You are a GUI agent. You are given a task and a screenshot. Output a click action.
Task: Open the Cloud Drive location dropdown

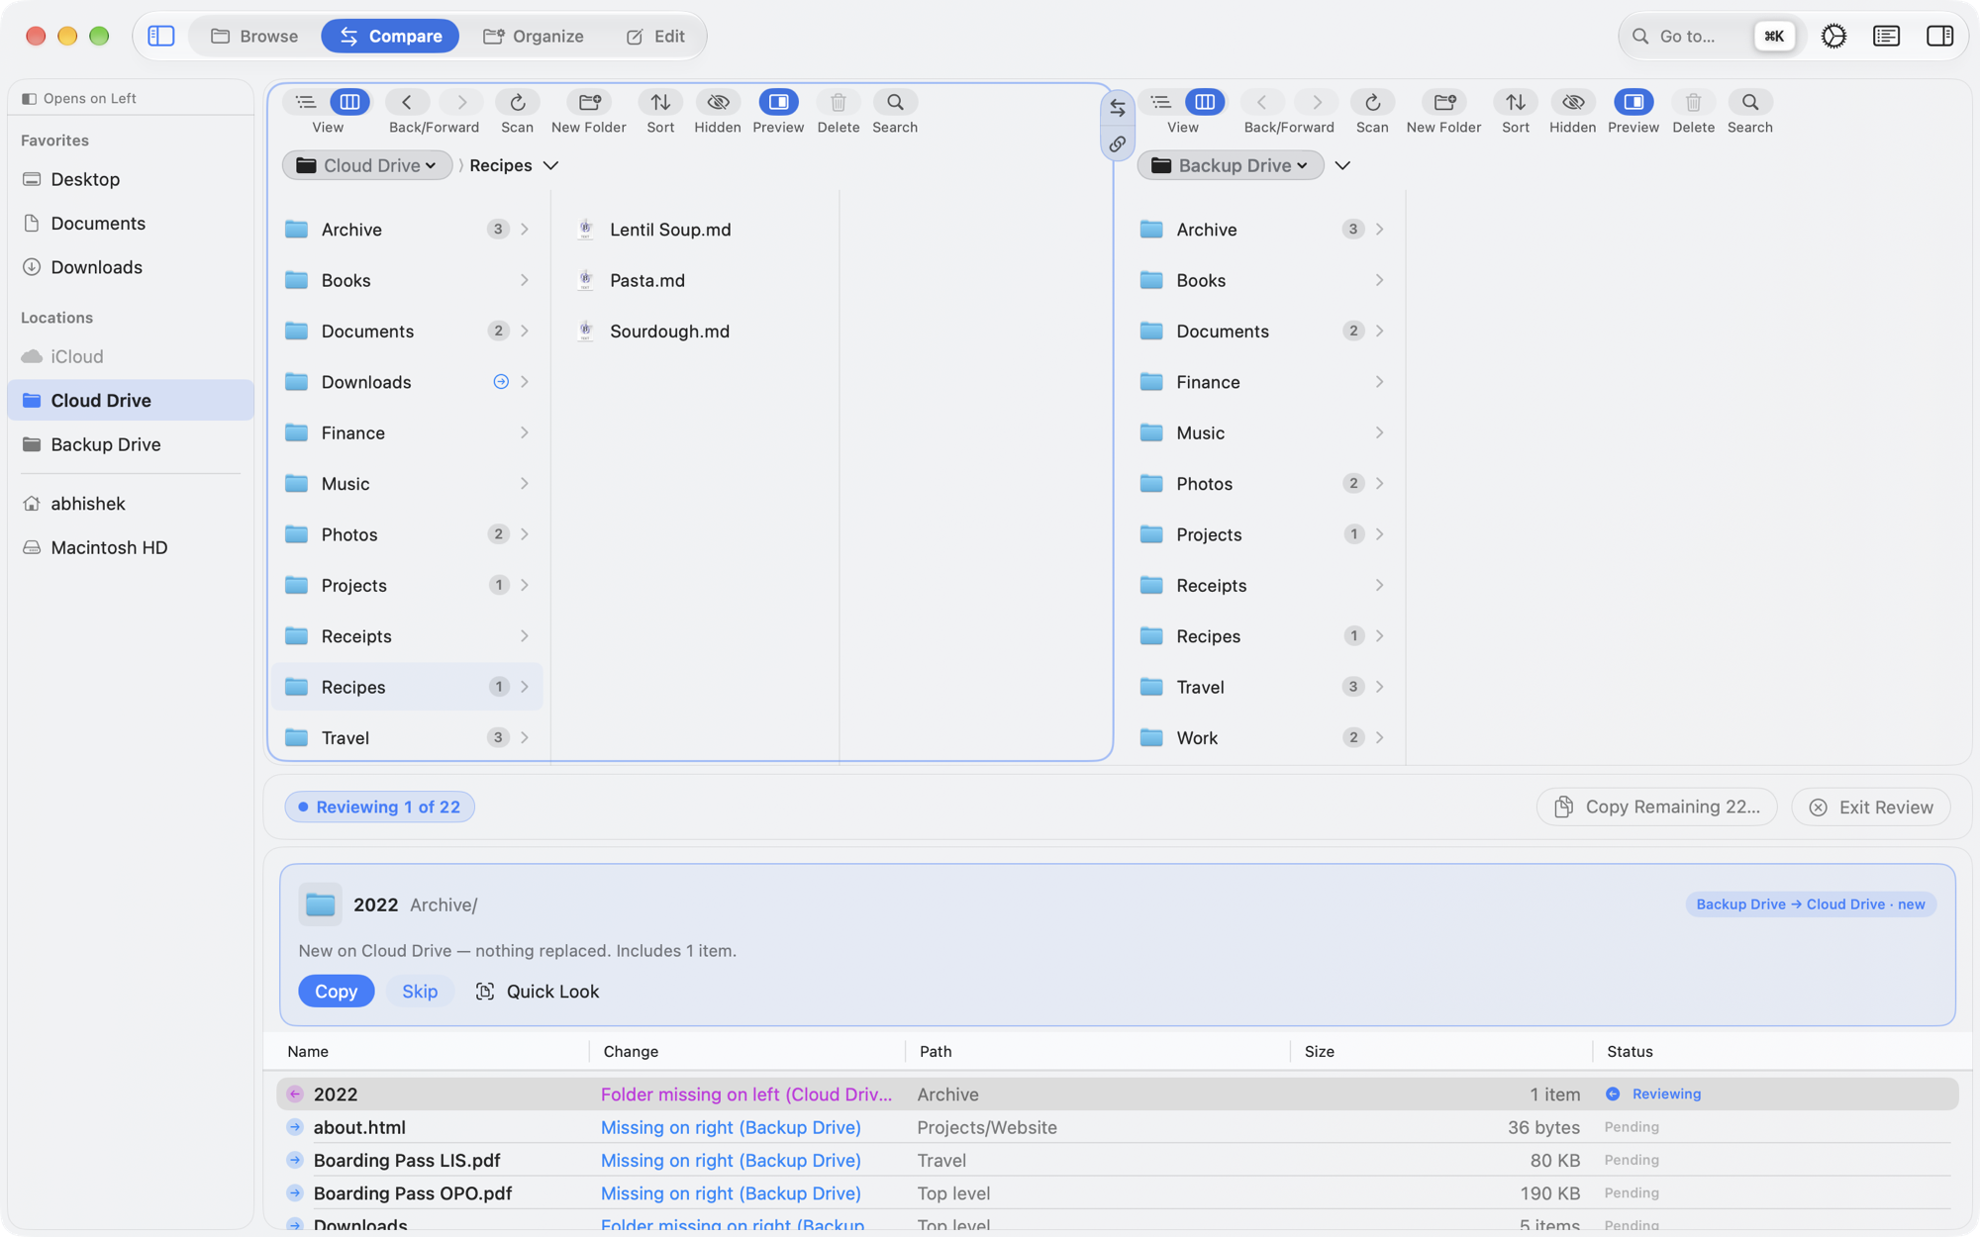point(367,165)
